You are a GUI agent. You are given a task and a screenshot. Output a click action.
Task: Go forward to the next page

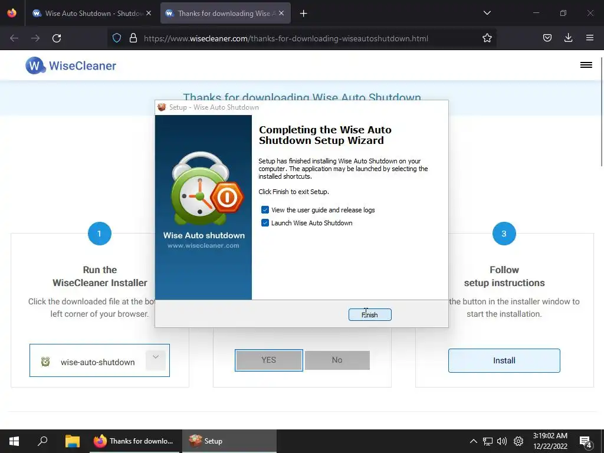pos(35,38)
